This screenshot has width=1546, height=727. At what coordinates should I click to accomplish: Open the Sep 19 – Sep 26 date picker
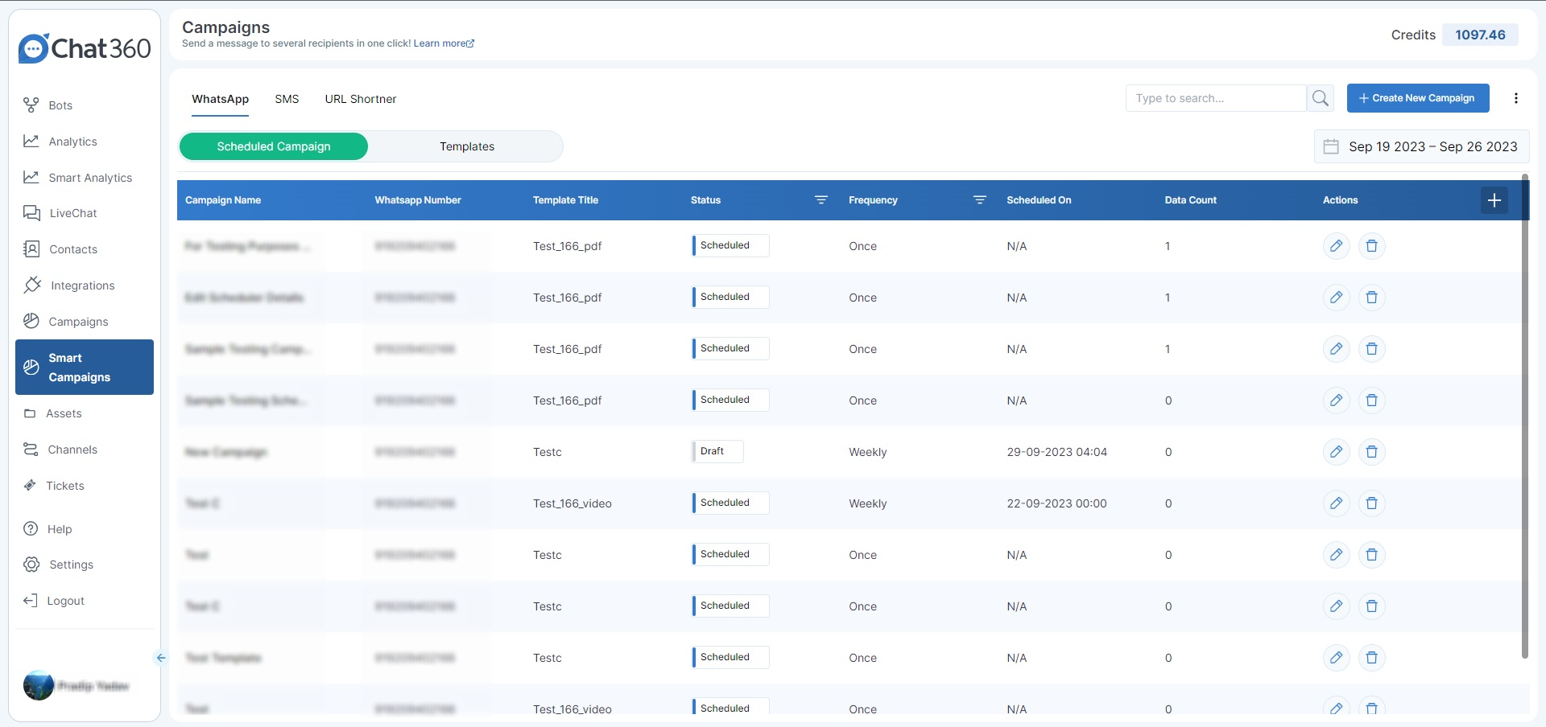coord(1422,146)
